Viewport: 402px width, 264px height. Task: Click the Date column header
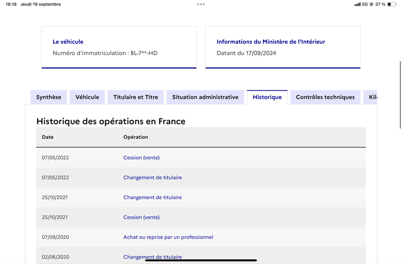pyautogui.click(x=48, y=137)
